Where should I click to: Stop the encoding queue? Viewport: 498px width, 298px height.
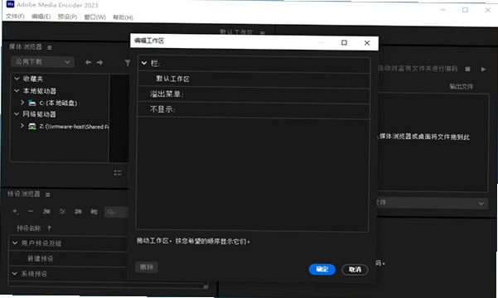pyautogui.click(x=467, y=69)
